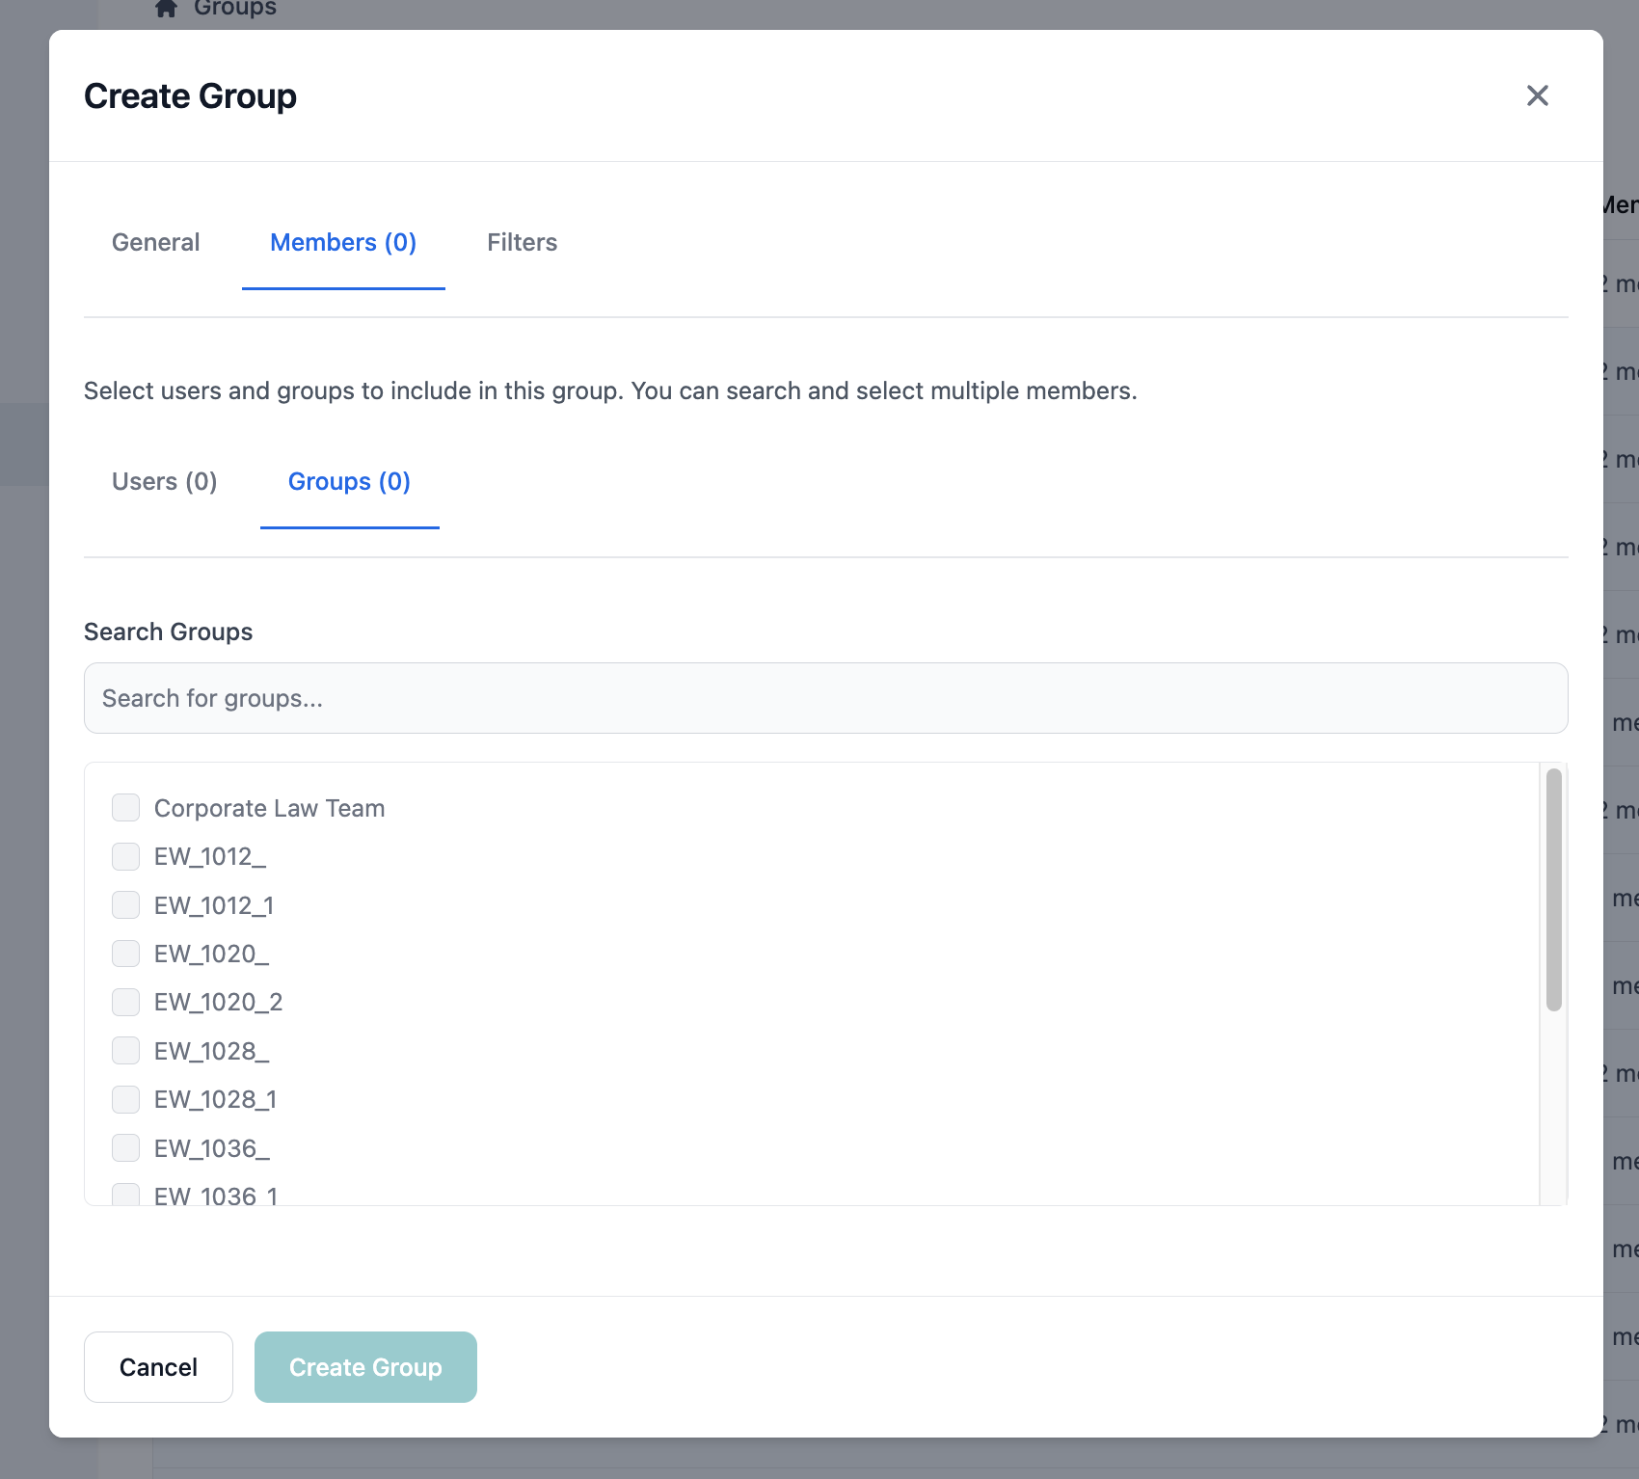Select the EW_1012_ group checkbox

click(x=125, y=856)
